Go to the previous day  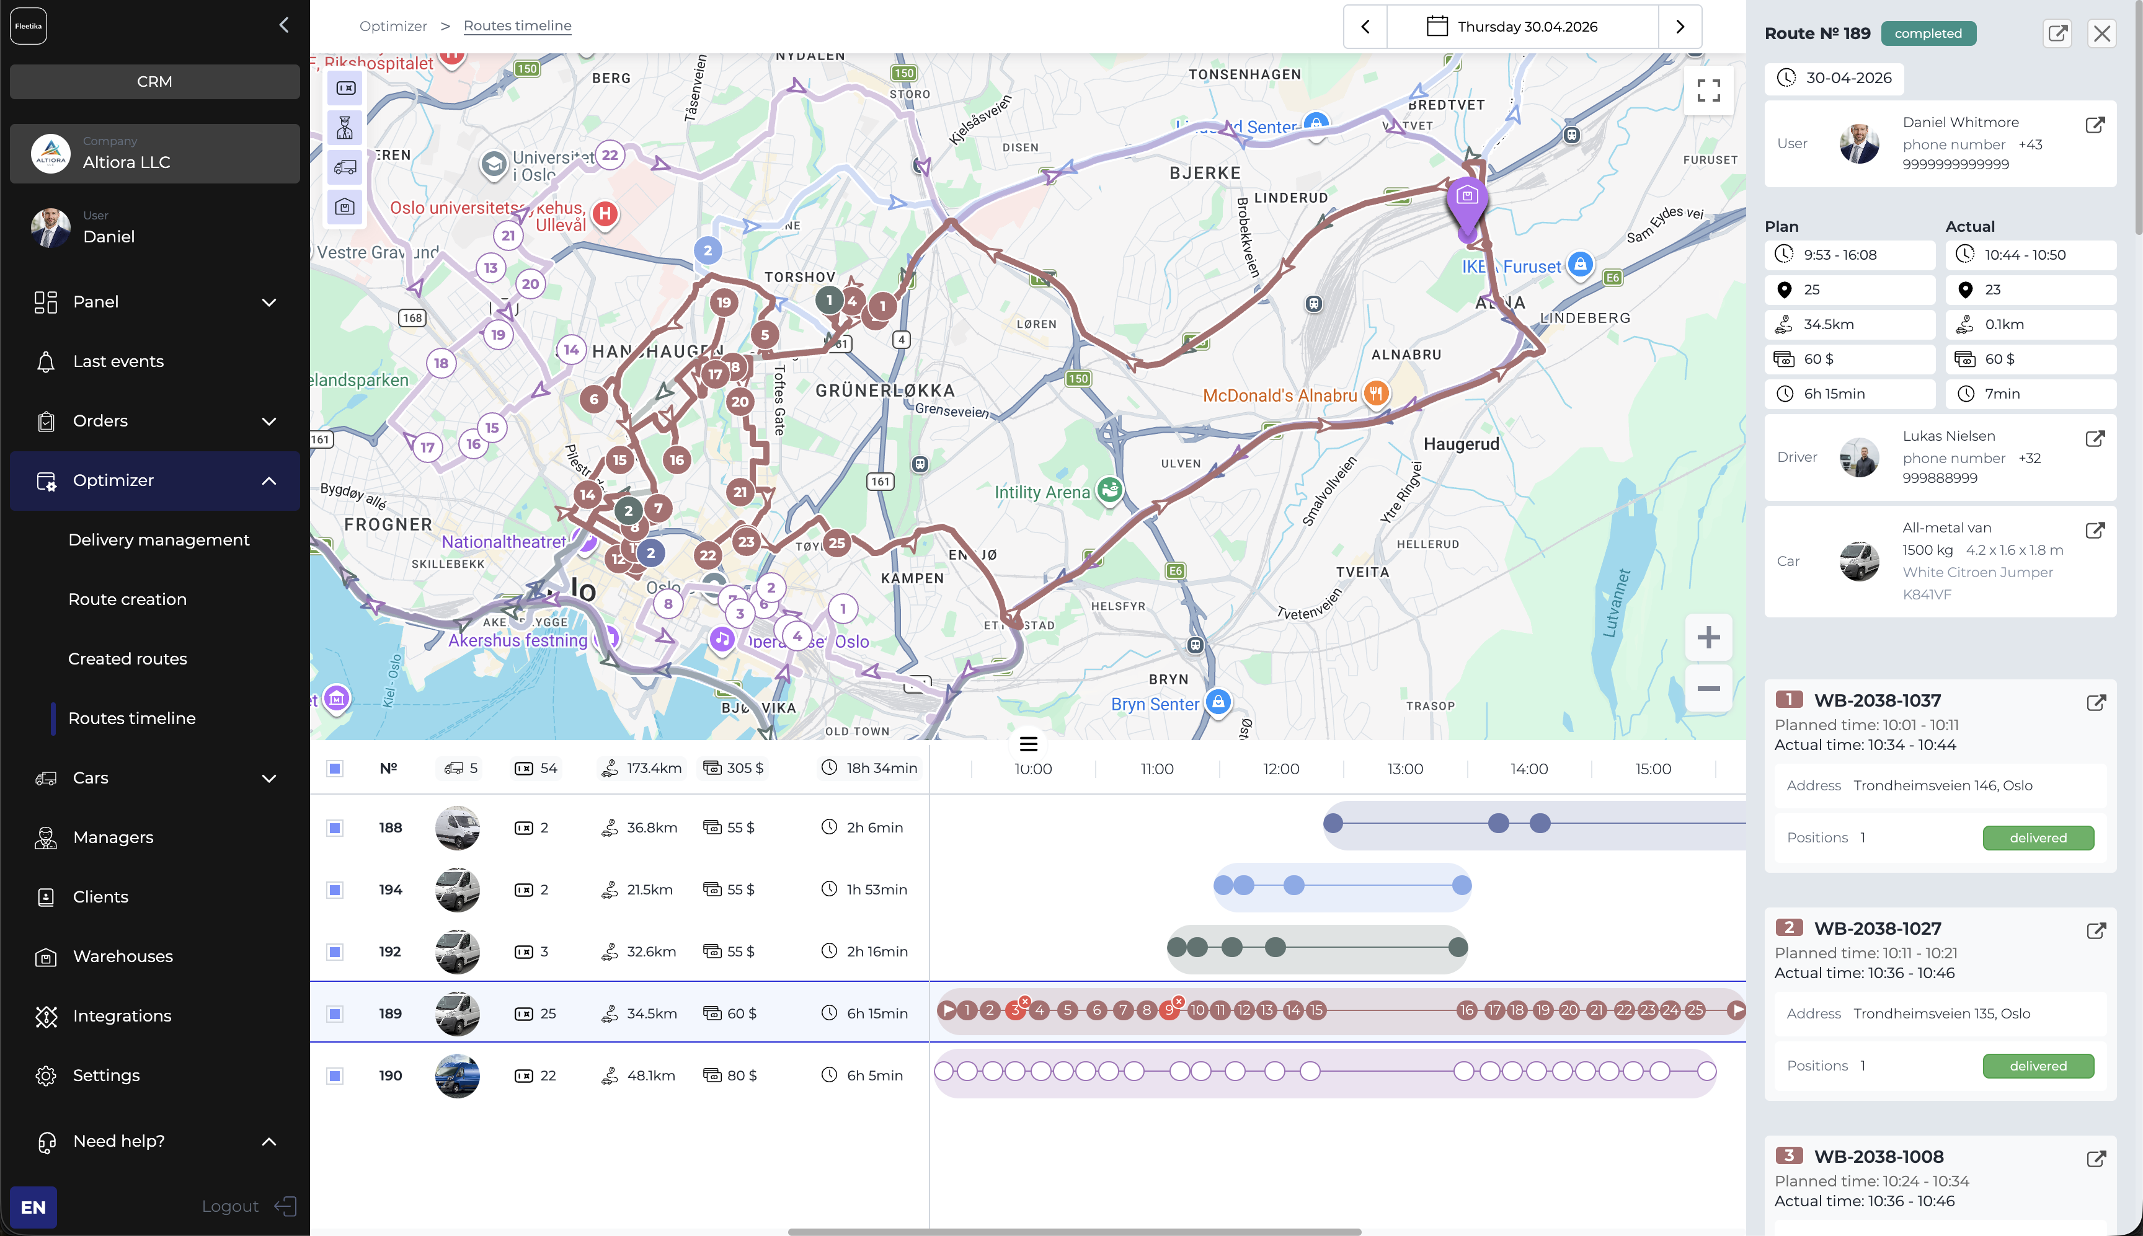tap(1365, 26)
